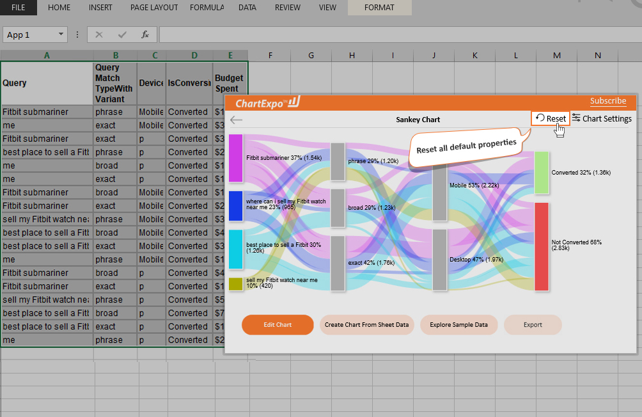642x417 pixels.
Task: Click the 'exact 42% (1.76k)' label
Action: tap(372, 263)
